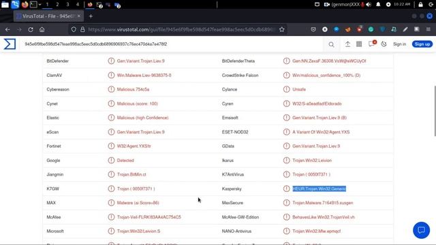This screenshot has height=245, width=436.
Task: Switch to workspace 3
Action: click(x=67, y=5)
